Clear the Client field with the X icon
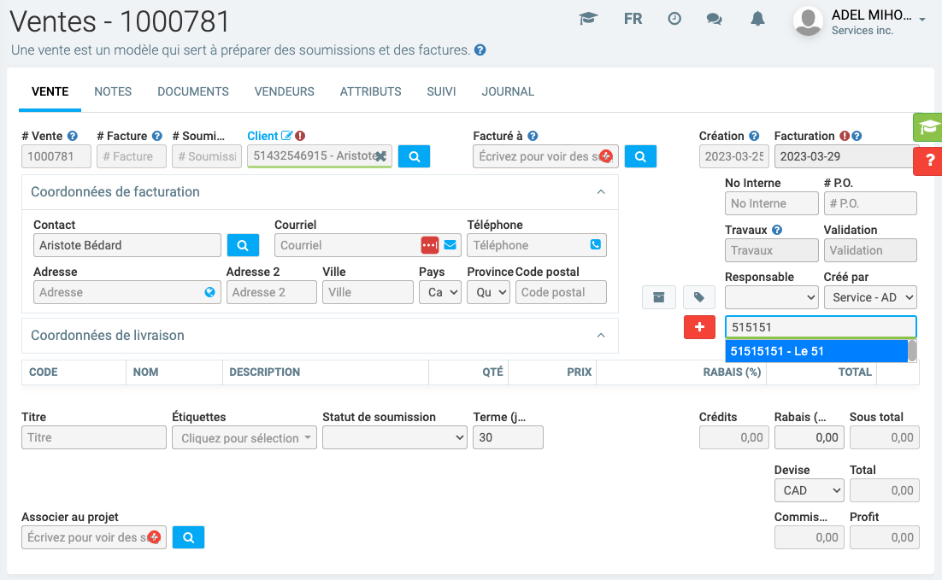 (380, 156)
